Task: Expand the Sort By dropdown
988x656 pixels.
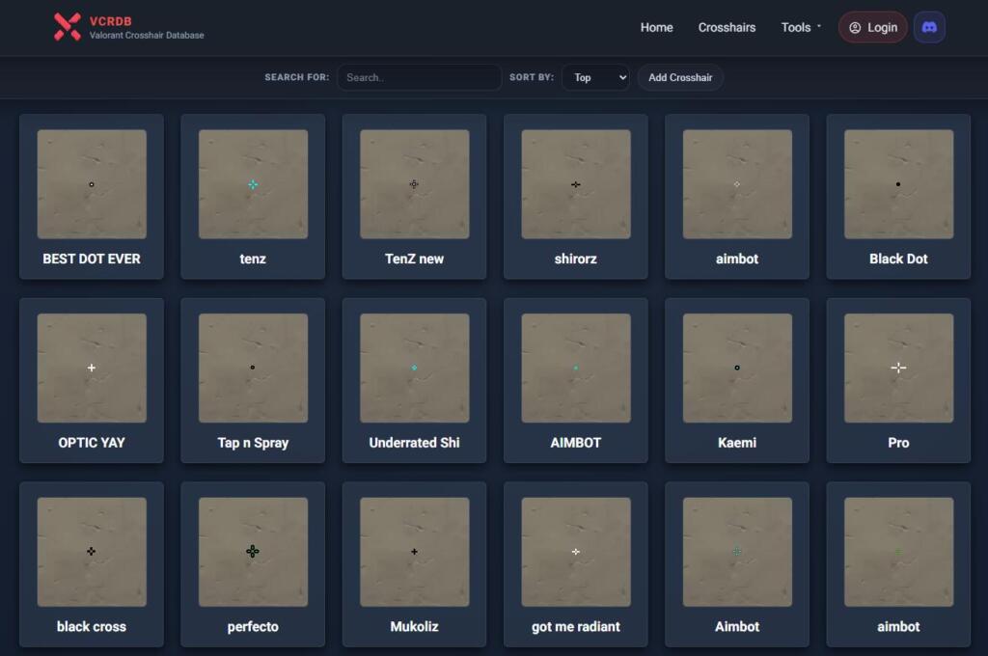Action: pos(595,77)
